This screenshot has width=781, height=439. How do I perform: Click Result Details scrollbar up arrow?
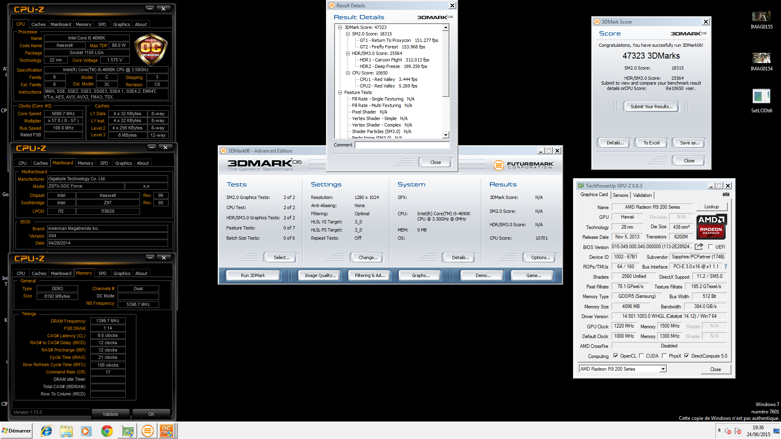pyautogui.click(x=446, y=28)
